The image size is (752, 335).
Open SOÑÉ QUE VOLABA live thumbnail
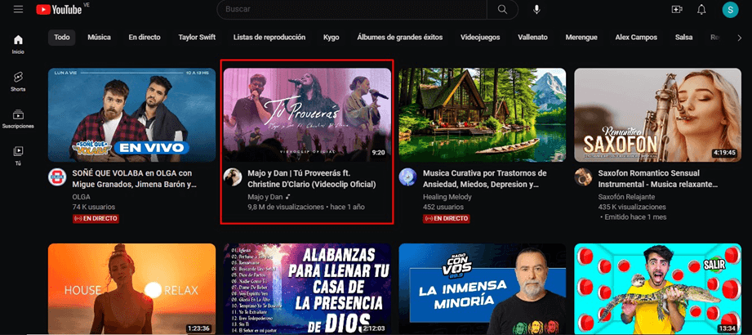pos(132,114)
